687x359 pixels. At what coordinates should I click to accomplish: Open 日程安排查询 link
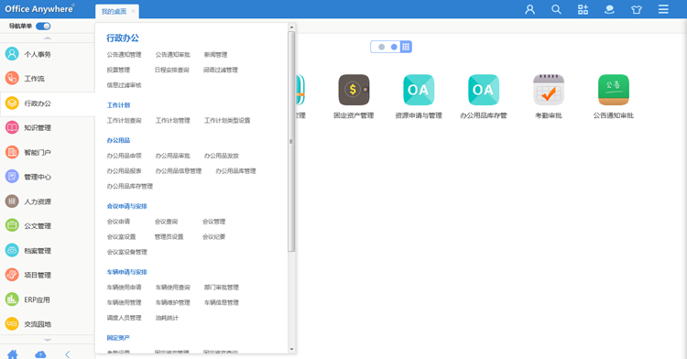pos(172,70)
